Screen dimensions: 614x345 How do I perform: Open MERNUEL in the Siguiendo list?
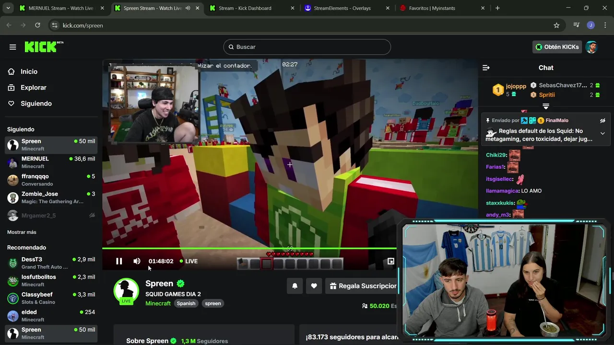click(x=51, y=162)
